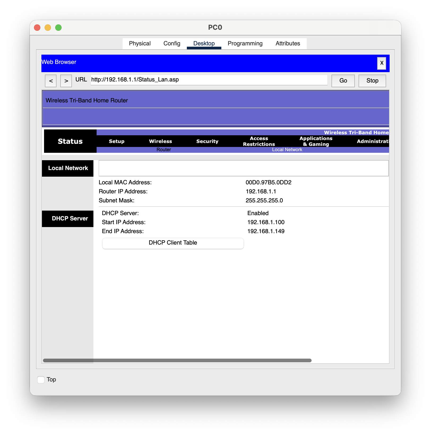Go back with the browser's < button
This screenshot has width=431, height=435.
point(51,81)
